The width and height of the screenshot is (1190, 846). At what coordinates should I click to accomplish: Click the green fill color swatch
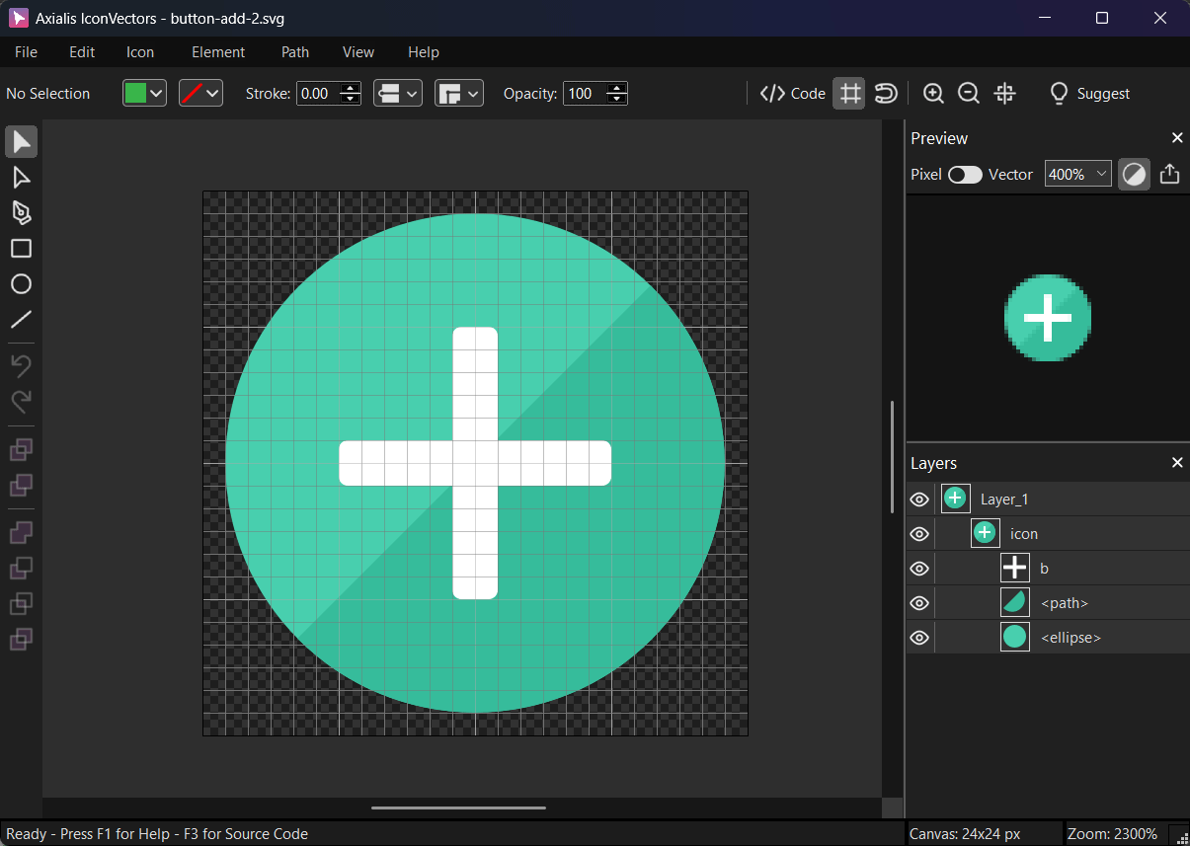[x=138, y=93]
